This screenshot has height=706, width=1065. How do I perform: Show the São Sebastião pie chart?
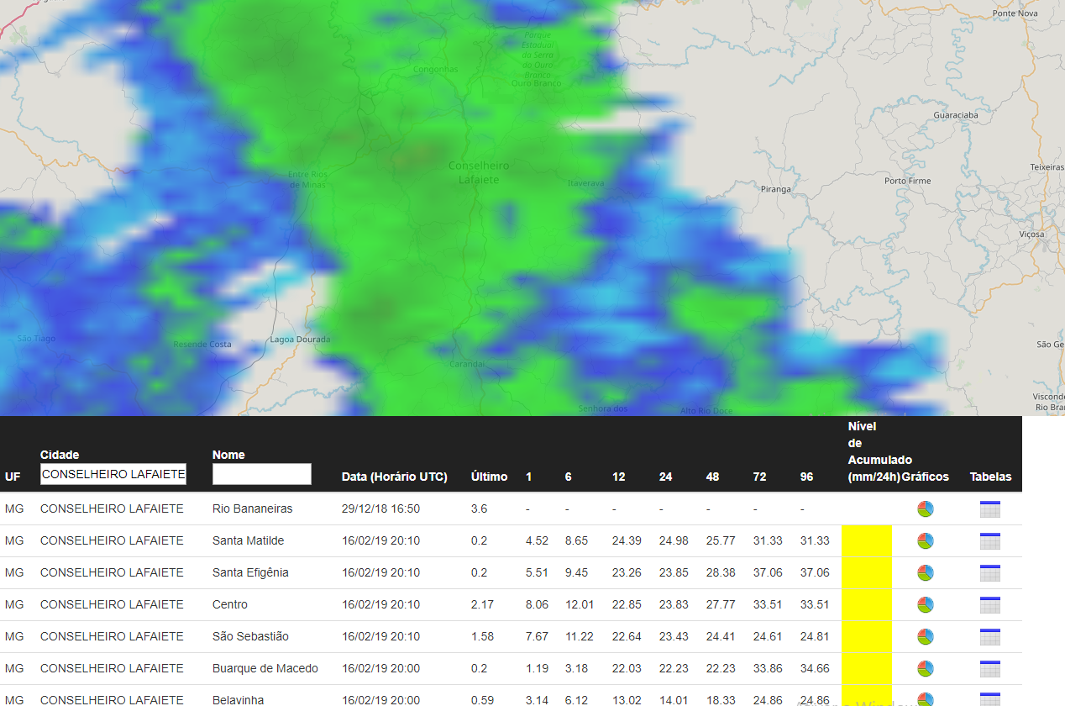[x=925, y=637]
